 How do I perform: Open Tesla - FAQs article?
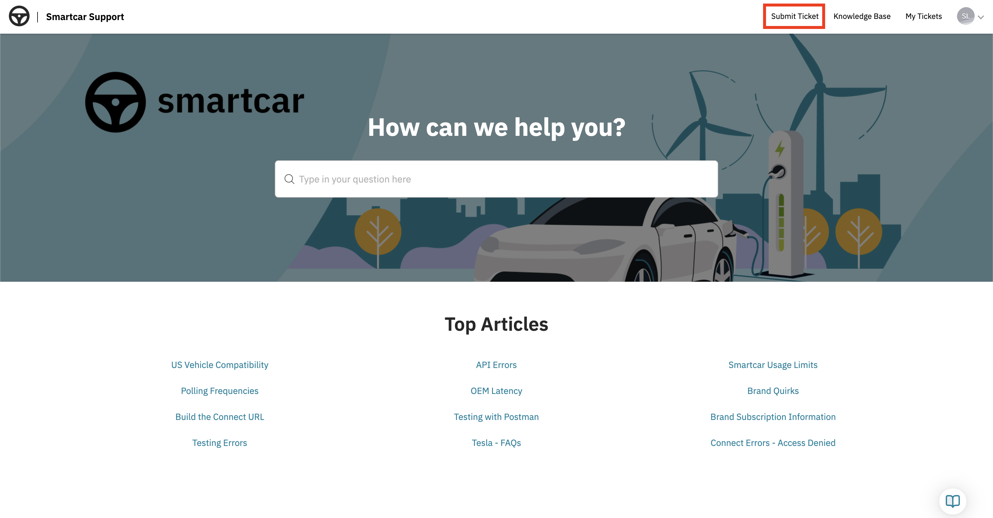click(496, 443)
